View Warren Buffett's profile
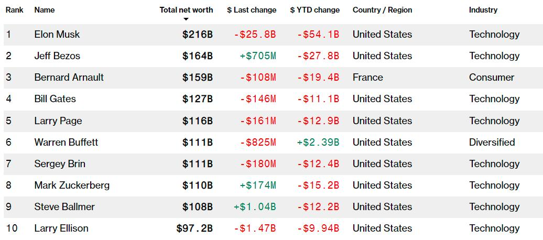The height and width of the screenshot is (240, 543). point(66,142)
